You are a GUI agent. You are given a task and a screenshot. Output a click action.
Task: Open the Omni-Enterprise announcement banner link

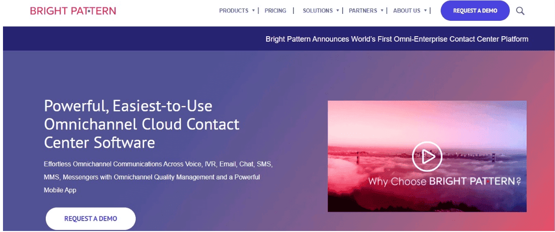[x=397, y=39]
